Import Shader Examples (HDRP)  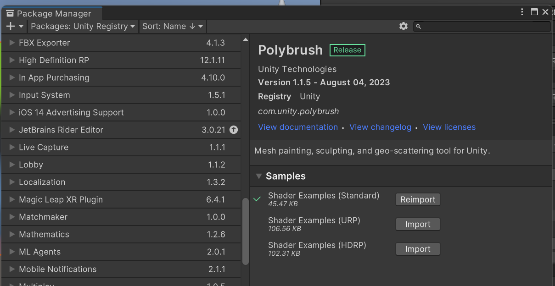(418, 249)
